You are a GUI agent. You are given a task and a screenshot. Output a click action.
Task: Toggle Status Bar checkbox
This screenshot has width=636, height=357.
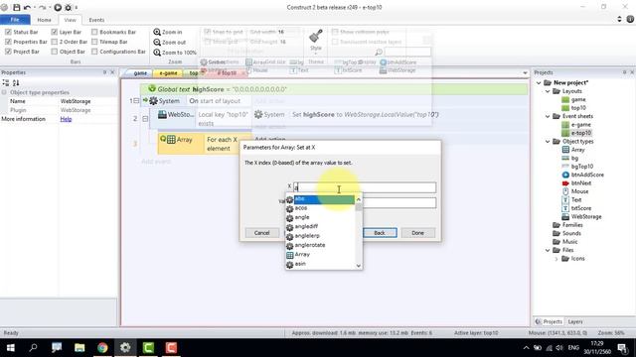(x=8, y=32)
